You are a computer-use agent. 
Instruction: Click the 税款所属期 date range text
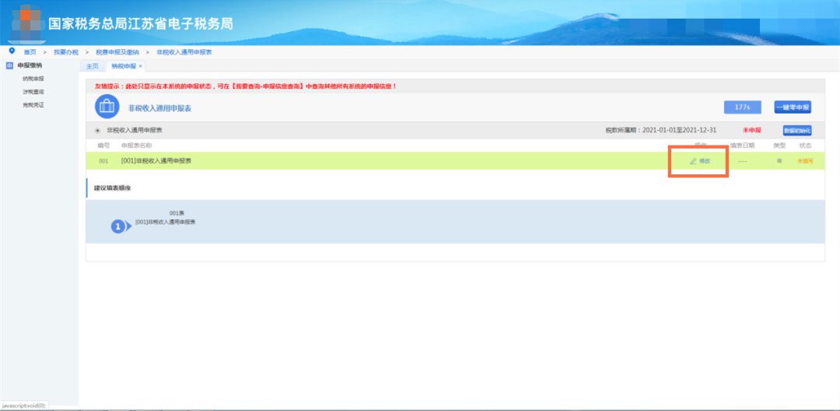click(x=660, y=130)
